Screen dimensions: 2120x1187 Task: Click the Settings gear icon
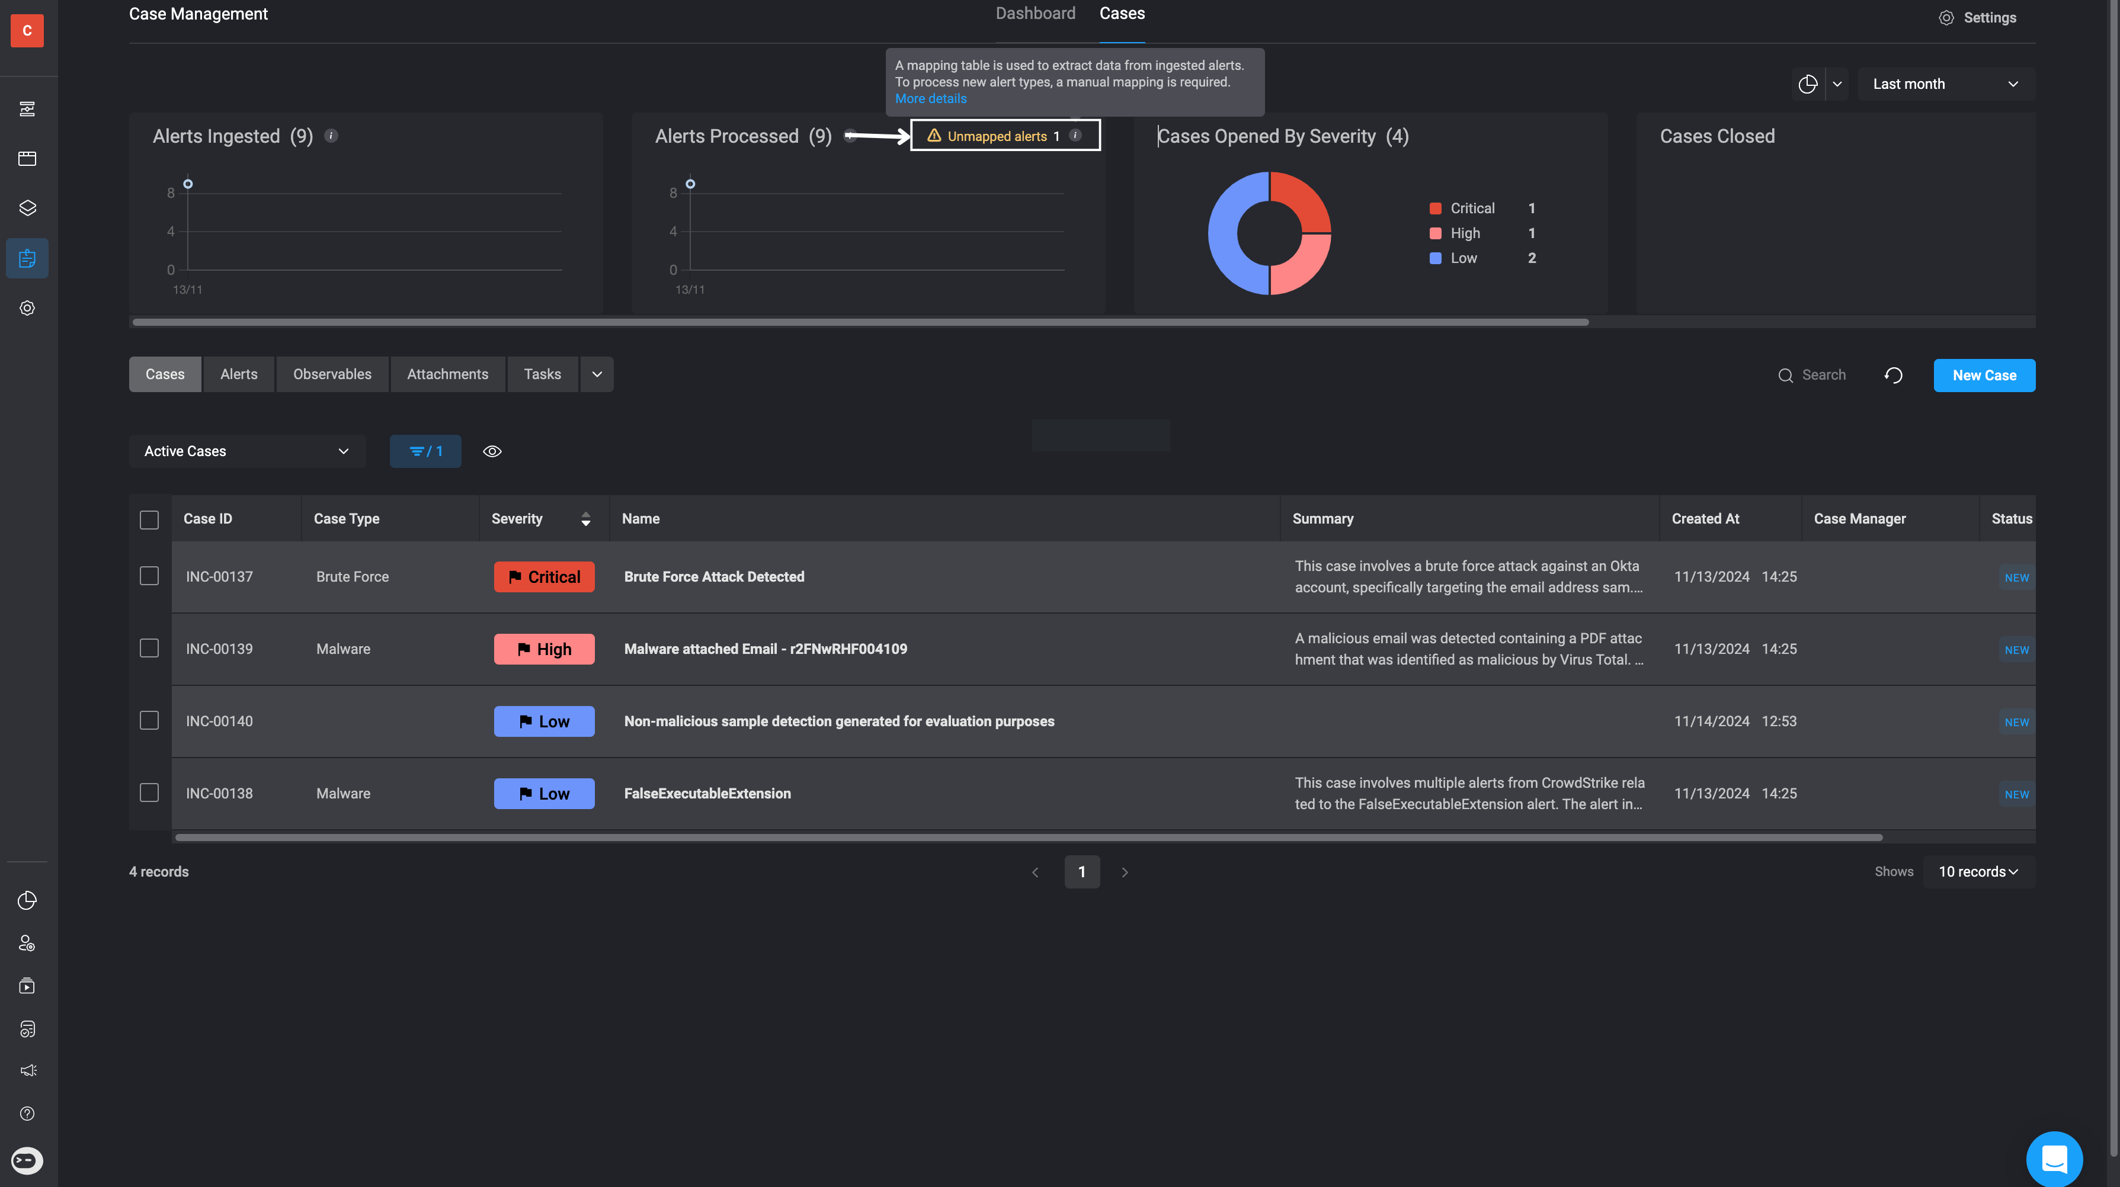click(x=1946, y=17)
